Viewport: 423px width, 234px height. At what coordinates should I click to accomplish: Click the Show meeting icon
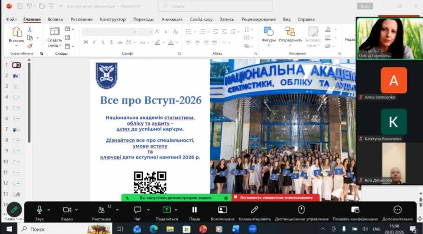pos(355,210)
